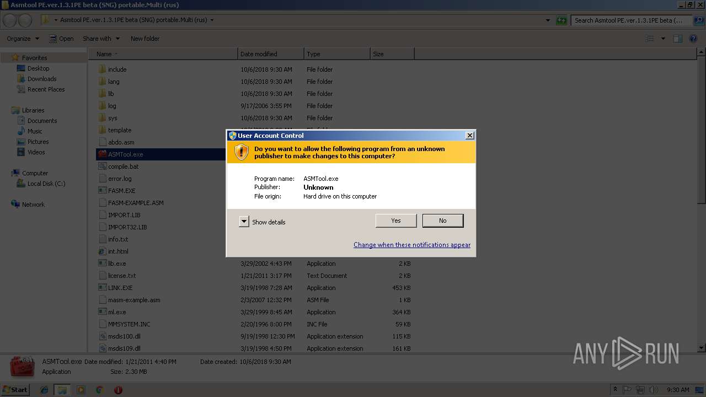Go forward in Explorer
The width and height of the screenshot is (706, 397).
pos(25,21)
